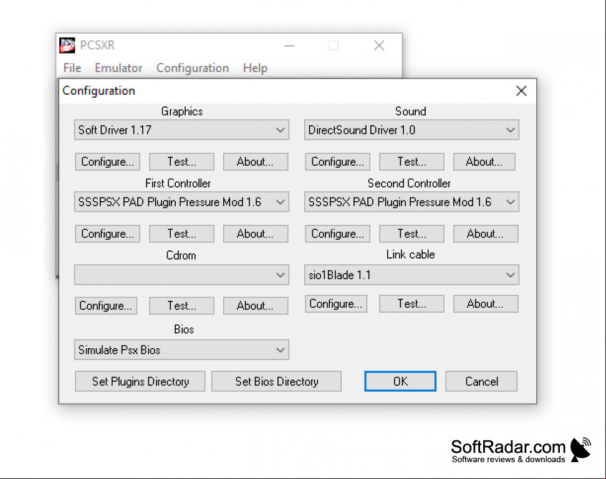The height and width of the screenshot is (479, 606).
Task: Click About under Cdrom
Action: pos(256,306)
